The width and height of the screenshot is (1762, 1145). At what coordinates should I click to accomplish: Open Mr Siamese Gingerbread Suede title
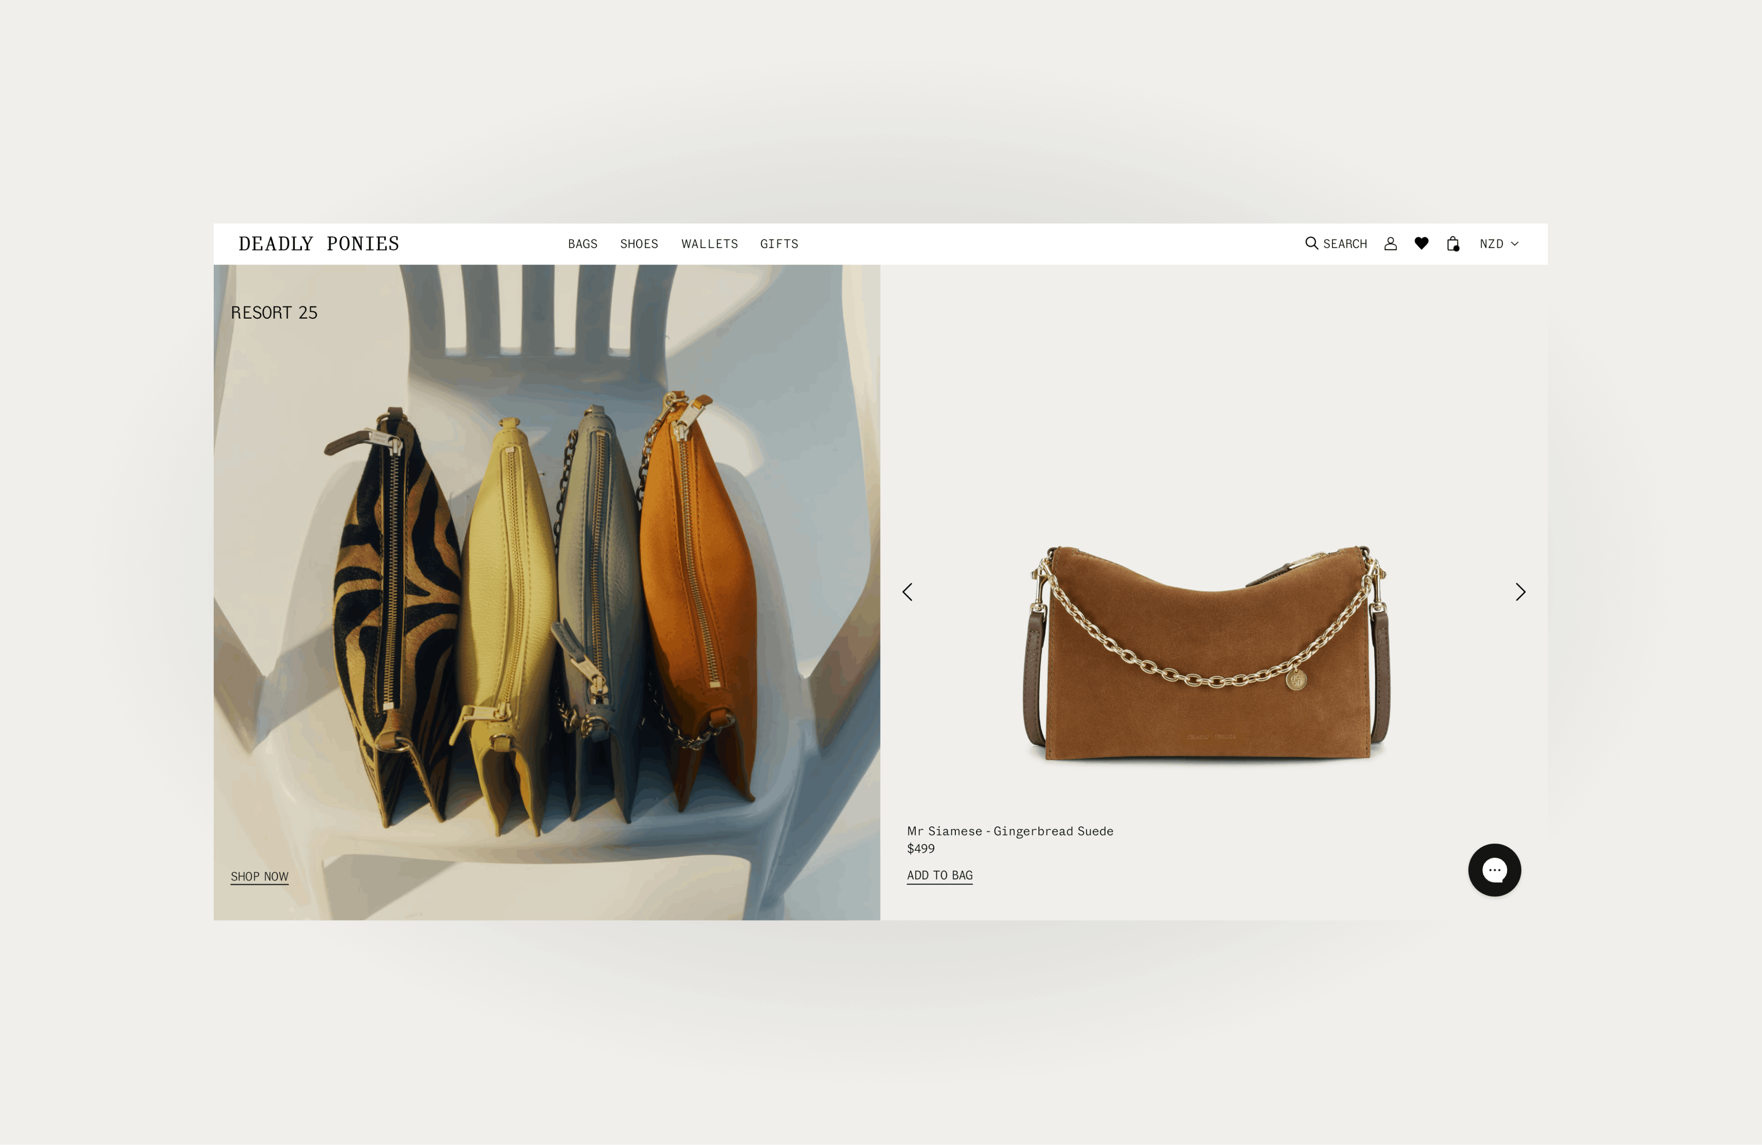1010,830
